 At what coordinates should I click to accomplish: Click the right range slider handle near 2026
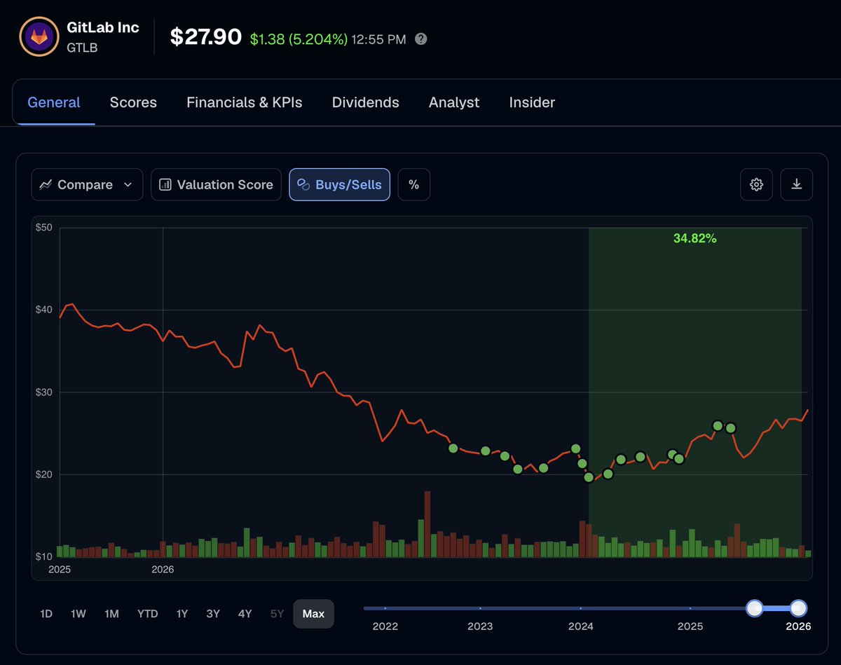(x=798, y=608)
